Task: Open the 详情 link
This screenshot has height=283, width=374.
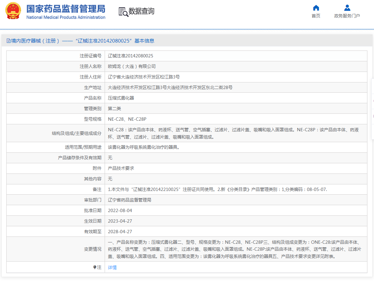Action: [x=112, y=267]
